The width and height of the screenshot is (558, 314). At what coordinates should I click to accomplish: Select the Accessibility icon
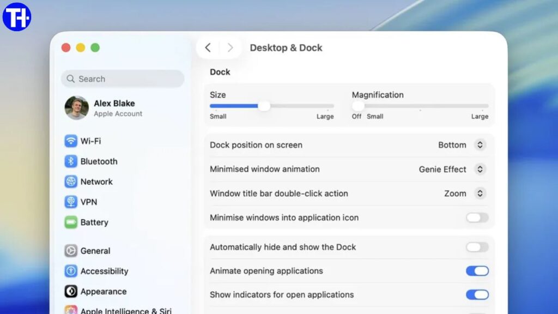[x=71, y=271]
